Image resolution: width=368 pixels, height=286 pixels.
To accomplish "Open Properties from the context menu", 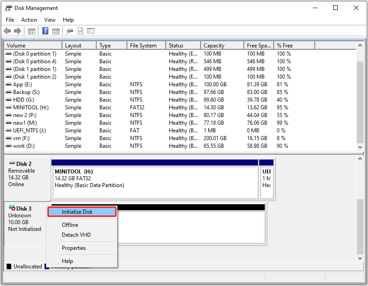I will [x=75, y=248].
